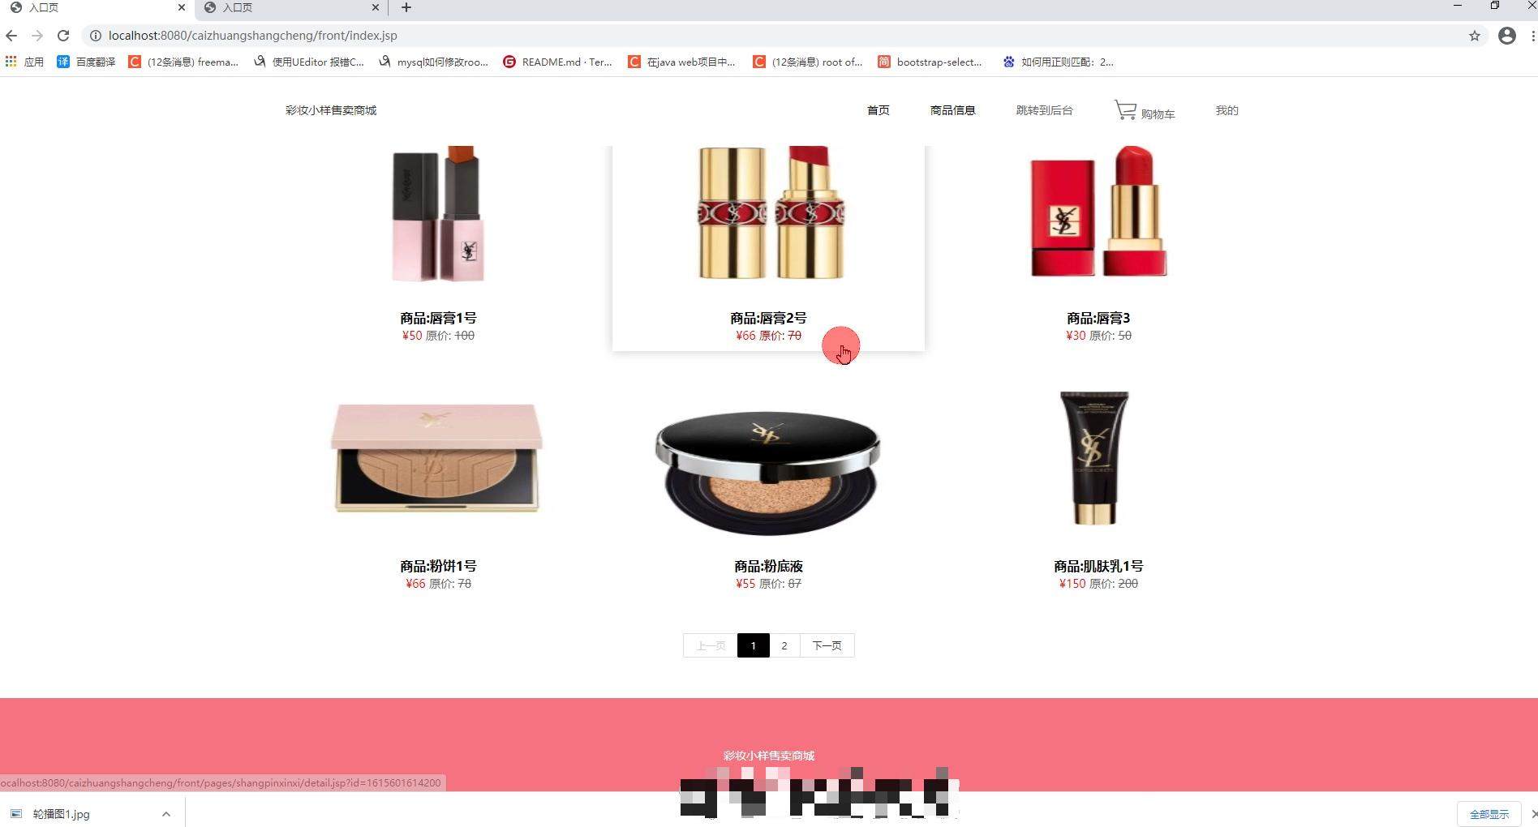Open the 百度翻译 bookmark
The width and height of the screenshot is (1538, 827).
coord(86,62)
